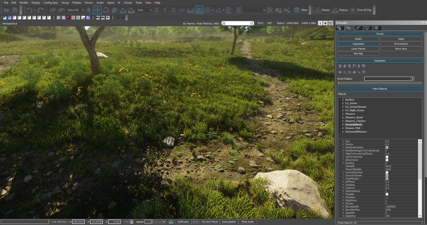Open the Terrain menu
Screen dimensions: 427x225
88,3
